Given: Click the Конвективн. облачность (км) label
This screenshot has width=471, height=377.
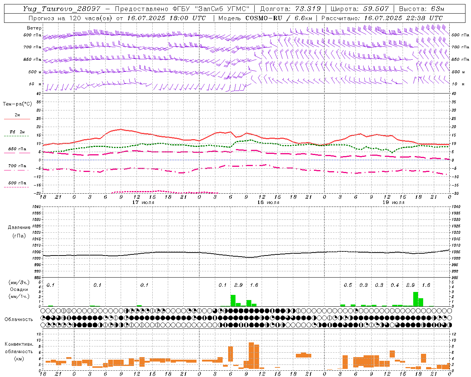Looking at the screenshot, I should coord(19,351).
